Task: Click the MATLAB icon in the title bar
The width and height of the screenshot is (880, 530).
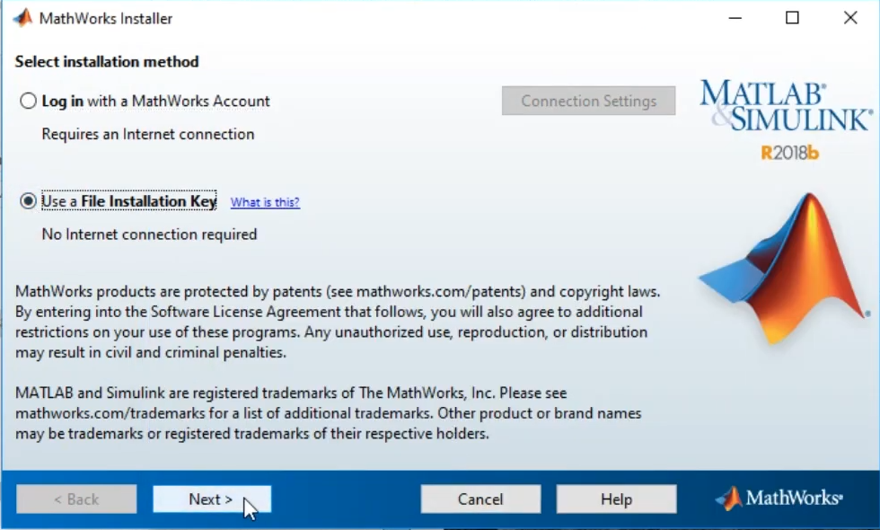Action: [22, 18]
